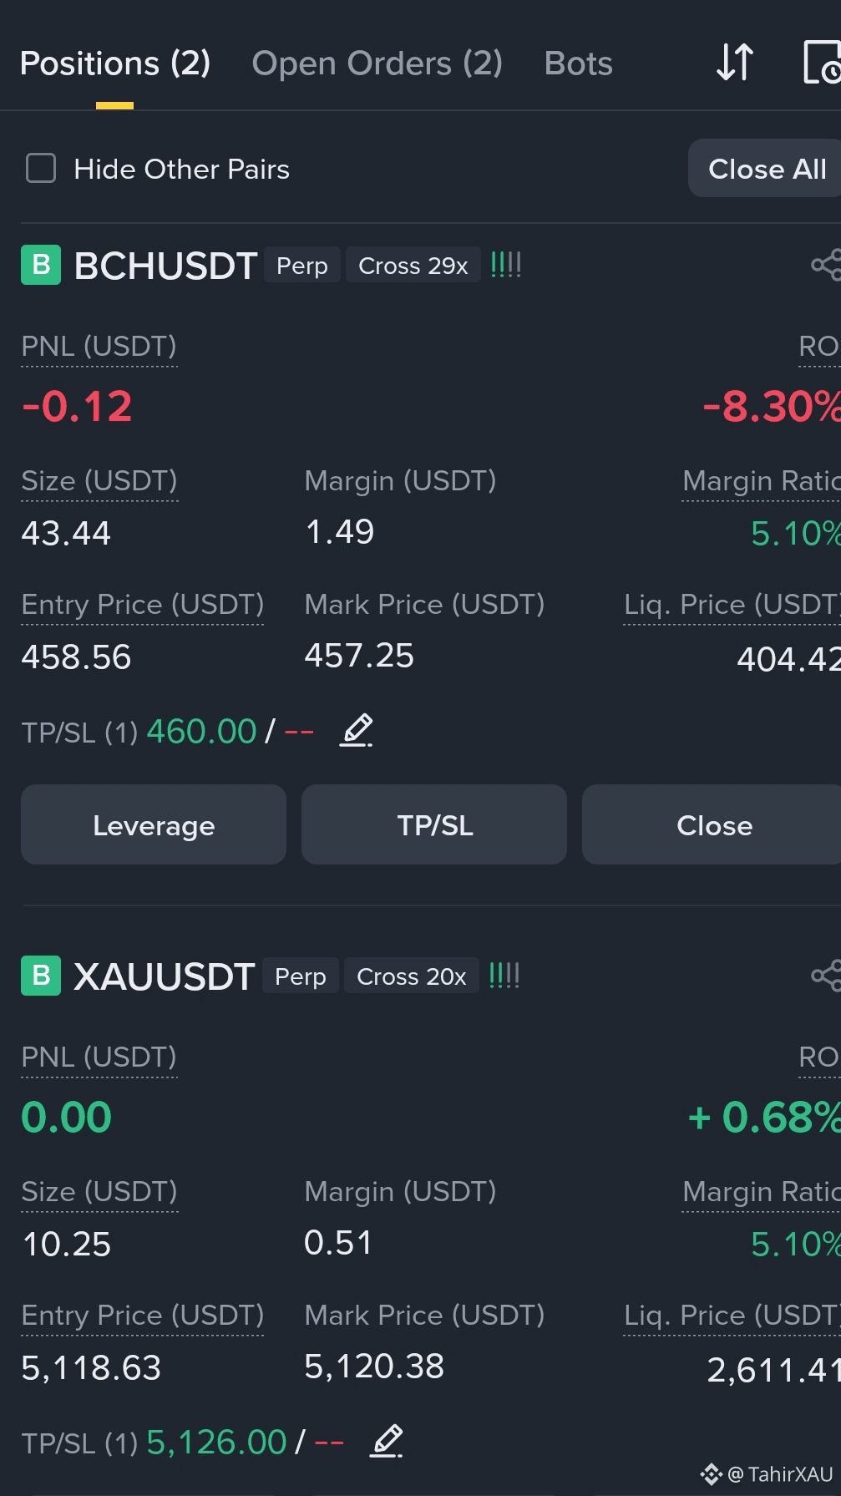Viewport: 841px width, 1496px height.
Task: Tap the green B icon beside BCHUSDT
Action: click(x=41, y=265)
